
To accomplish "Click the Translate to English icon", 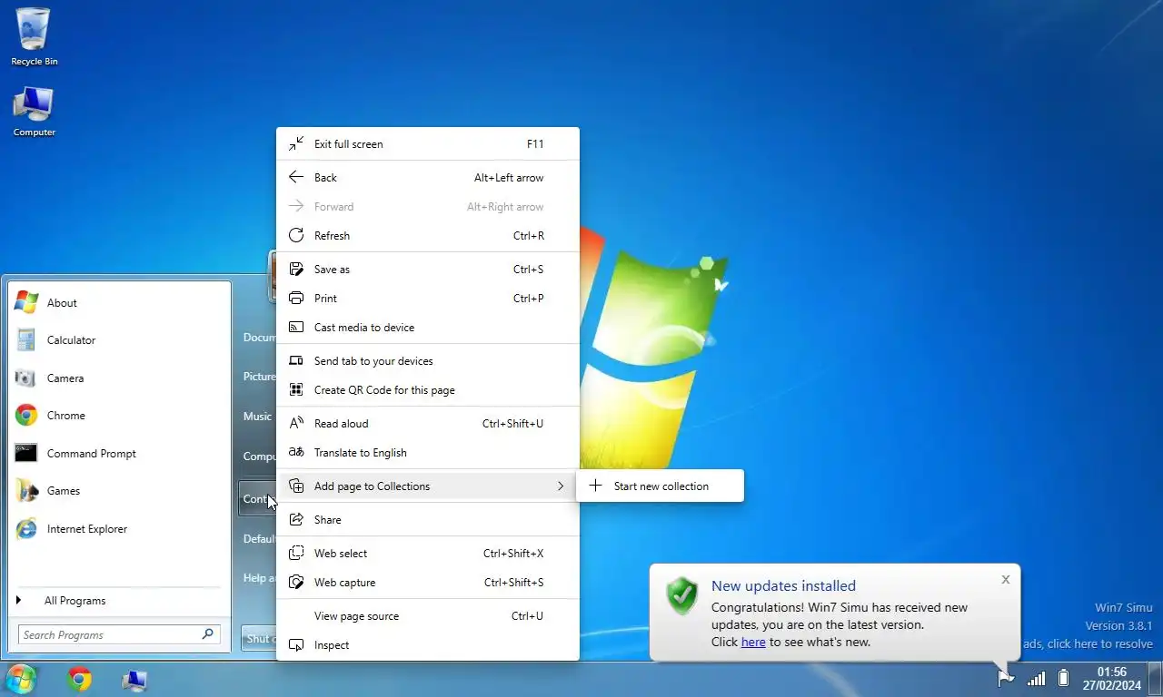I will (296, 453).
